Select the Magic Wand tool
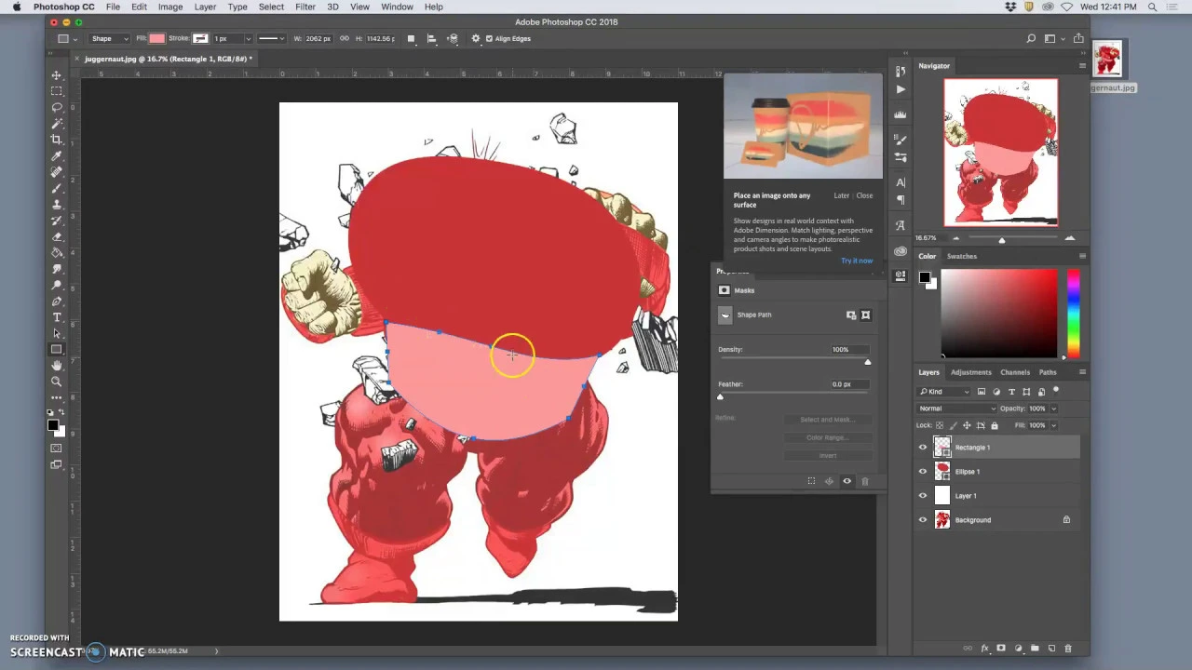The height and width of the screenshot is (670, 1192). point(57,123)
